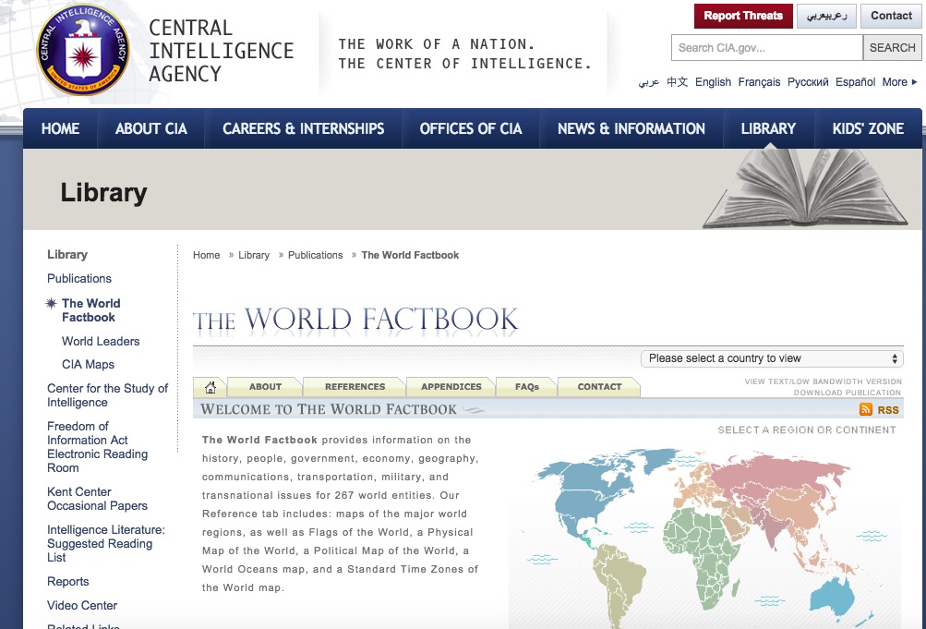Click View Text/Low Bandwidth Version link
Image resolution: width=926 pixels, height=629 pixels.
click(823, 381)
